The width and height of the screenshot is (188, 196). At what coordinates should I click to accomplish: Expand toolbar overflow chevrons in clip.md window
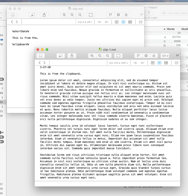[141, 15]
